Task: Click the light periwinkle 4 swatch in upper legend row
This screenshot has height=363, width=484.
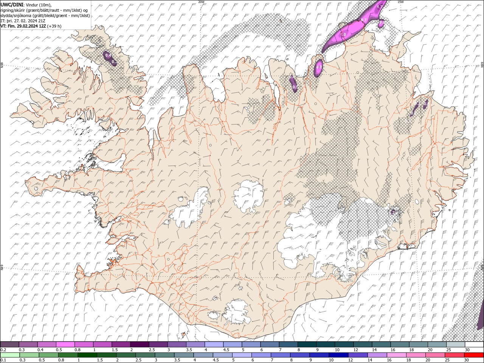Action: (214, 344)
